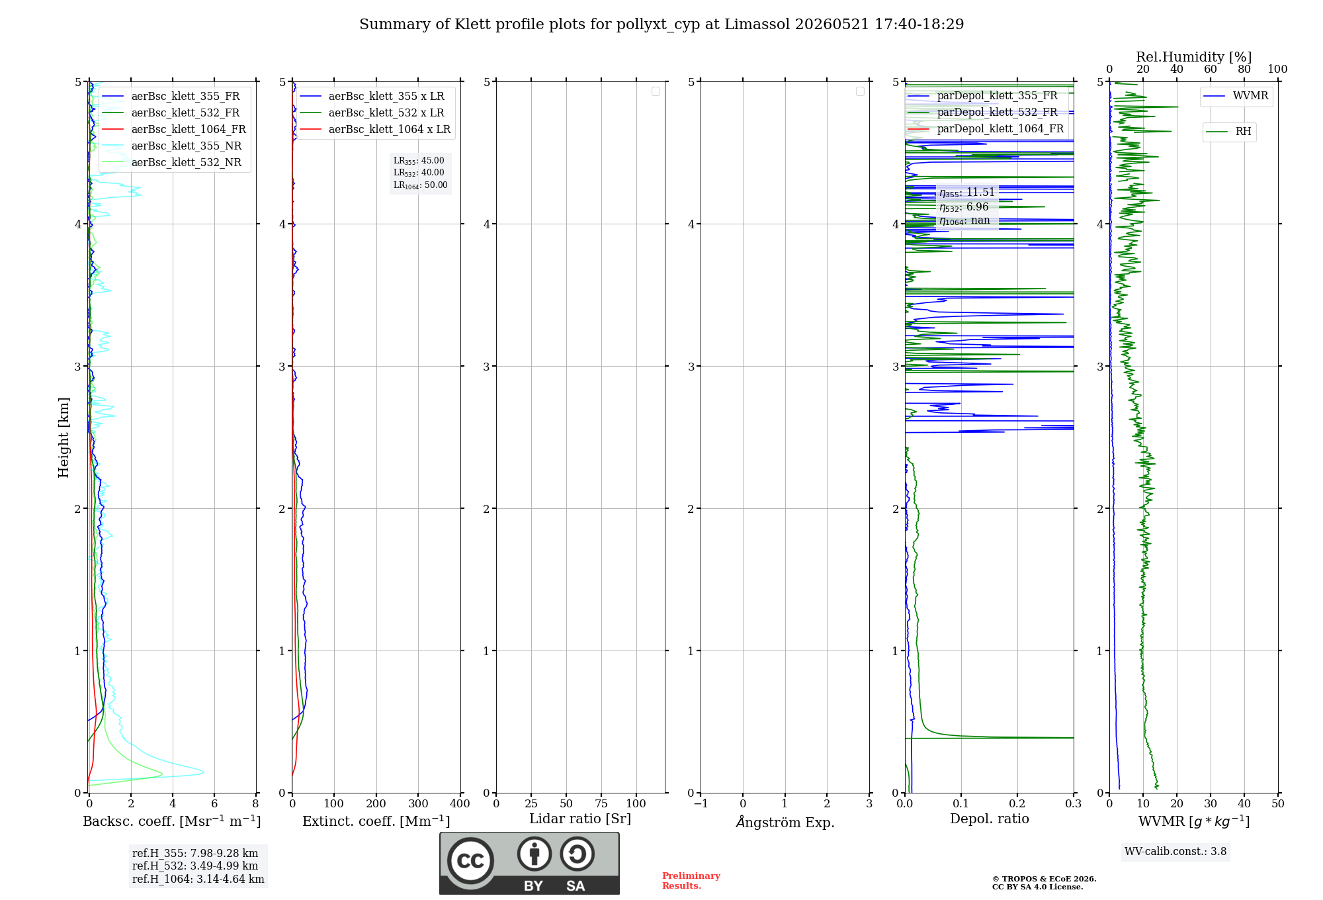Viewport: 1323px width, 900px height.
Task: Click the Creative Commons CC circle icon
Action: coord(470,860)
